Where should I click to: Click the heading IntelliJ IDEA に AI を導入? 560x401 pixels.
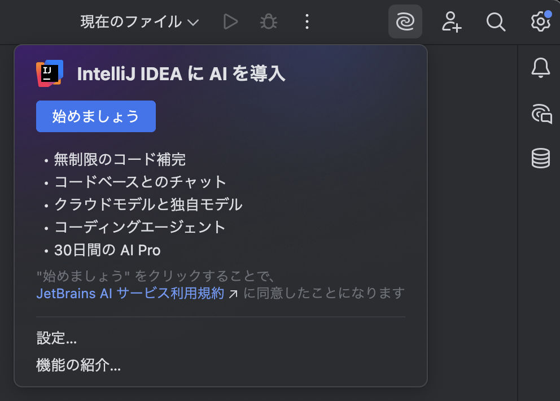[x=181, y=73]
